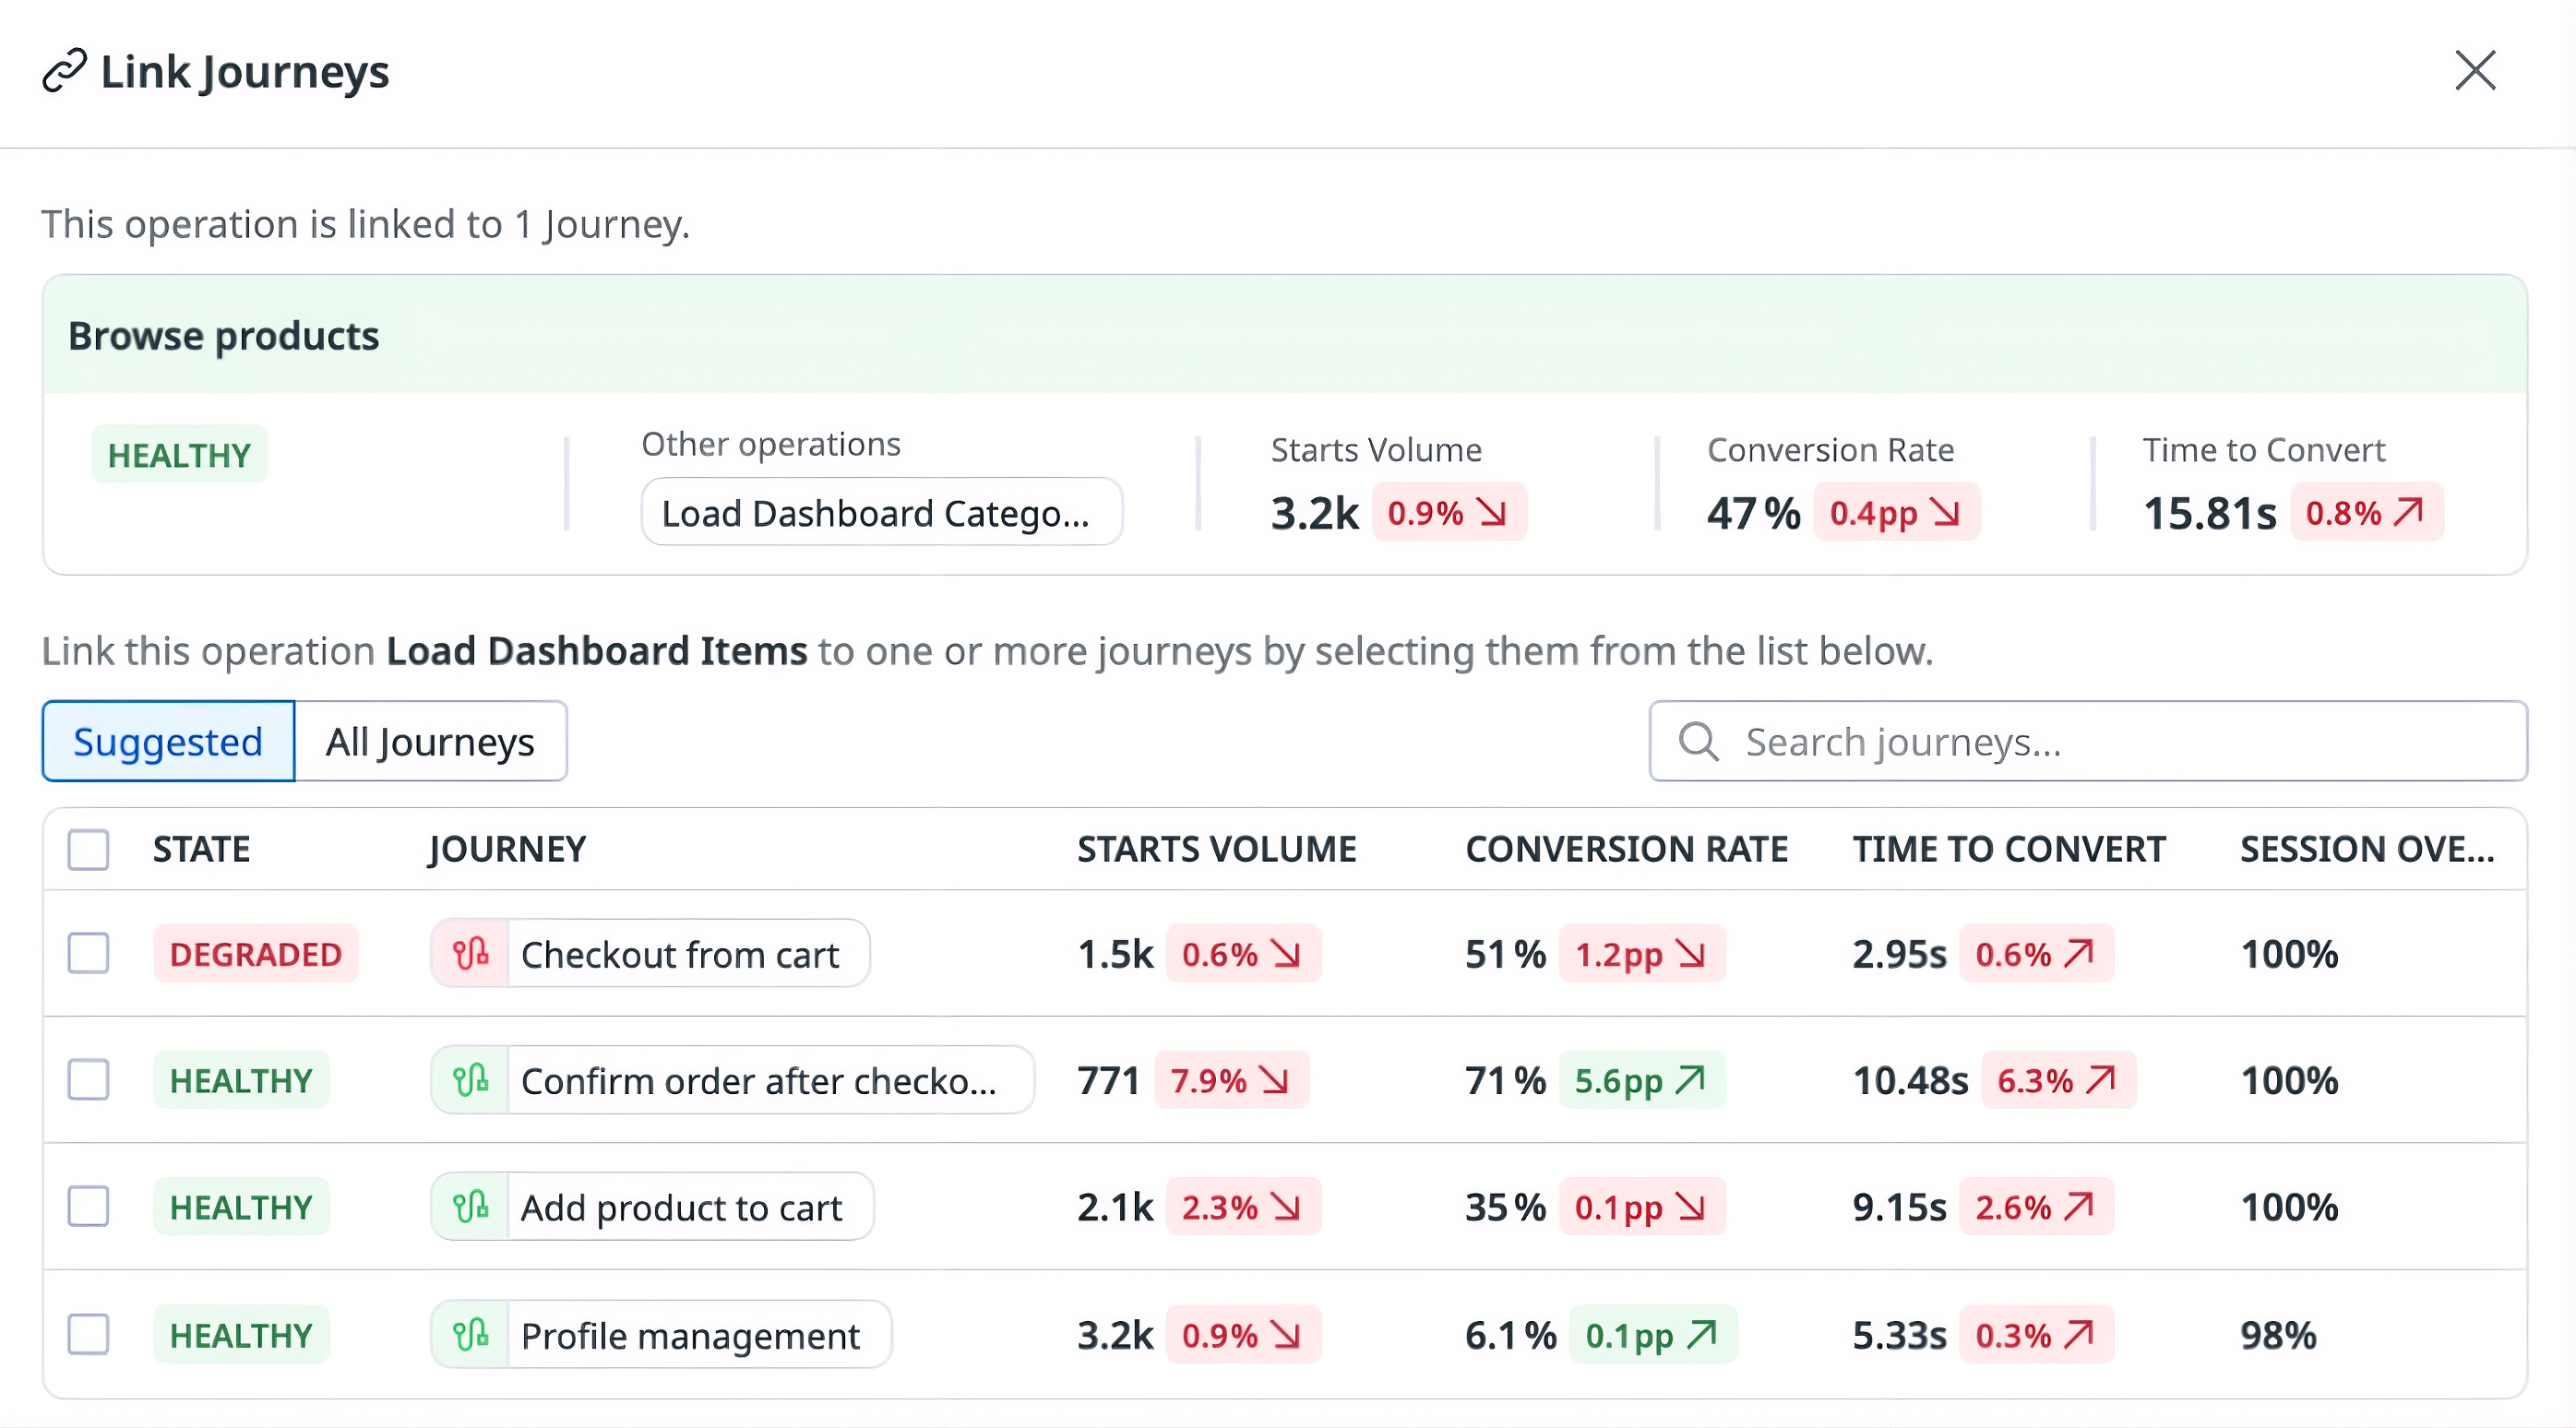Click the HEALTHY badge in Browse products card
The image size is (2576, 1428).
(x=179, y=455)
